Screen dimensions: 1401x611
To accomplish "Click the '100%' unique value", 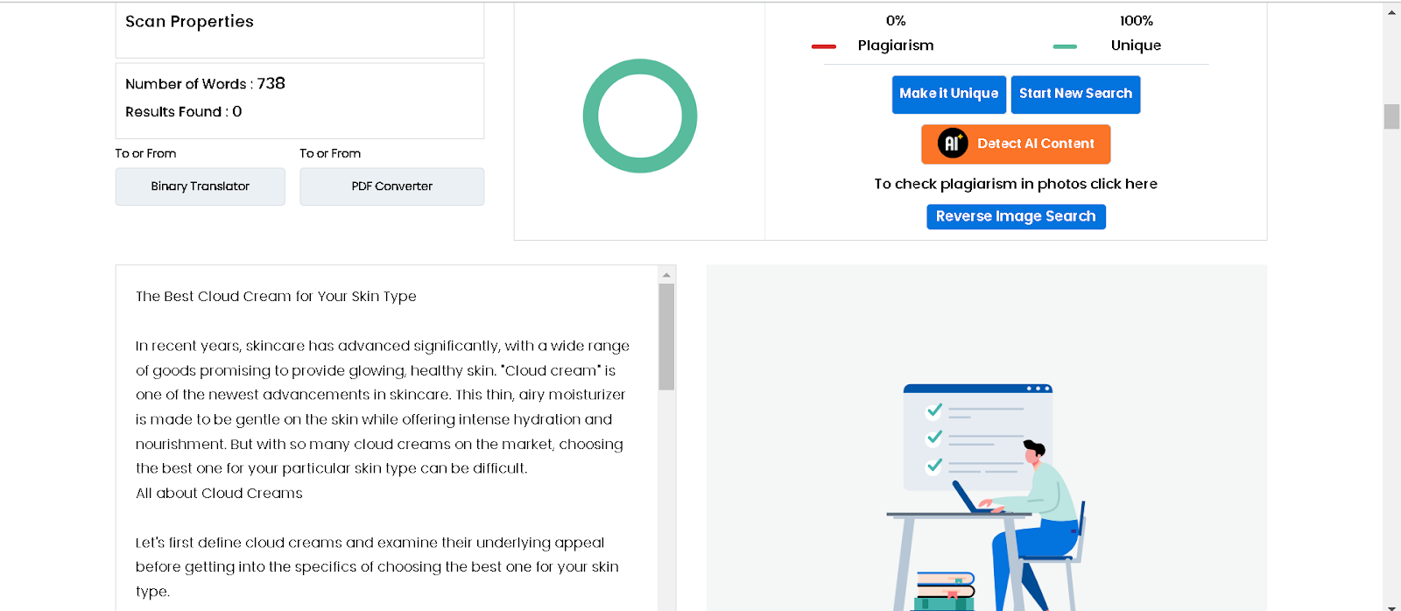I will 1136,21.
